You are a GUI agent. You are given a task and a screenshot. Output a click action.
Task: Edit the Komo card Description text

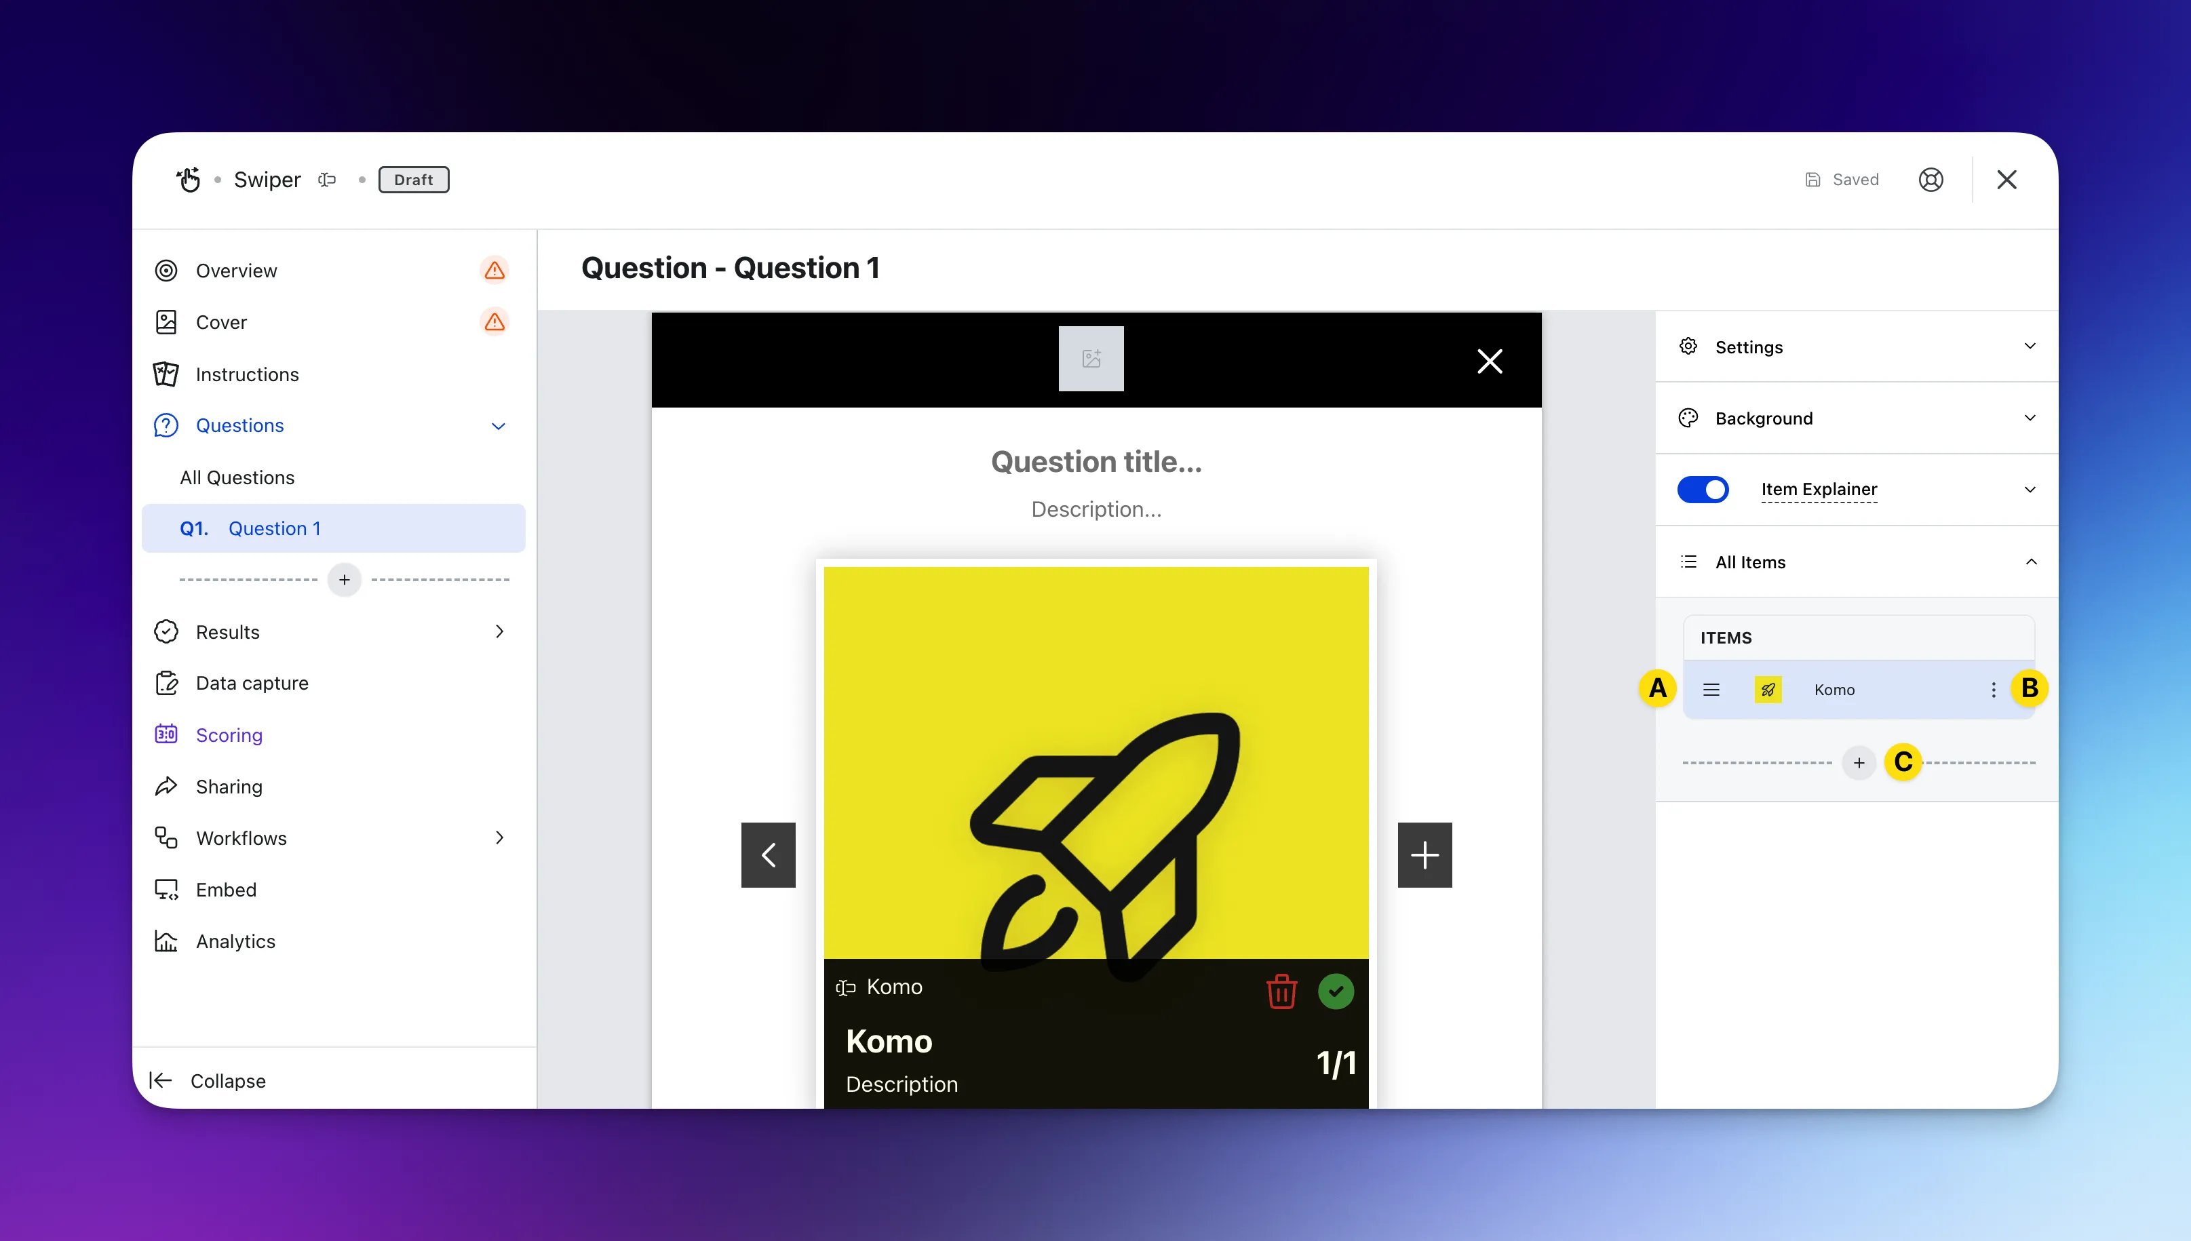(902, 1084)
